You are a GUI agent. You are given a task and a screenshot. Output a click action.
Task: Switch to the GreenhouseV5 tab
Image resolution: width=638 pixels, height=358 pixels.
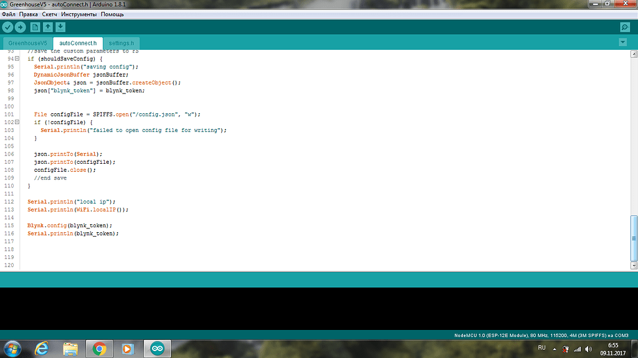coord(27,43)
